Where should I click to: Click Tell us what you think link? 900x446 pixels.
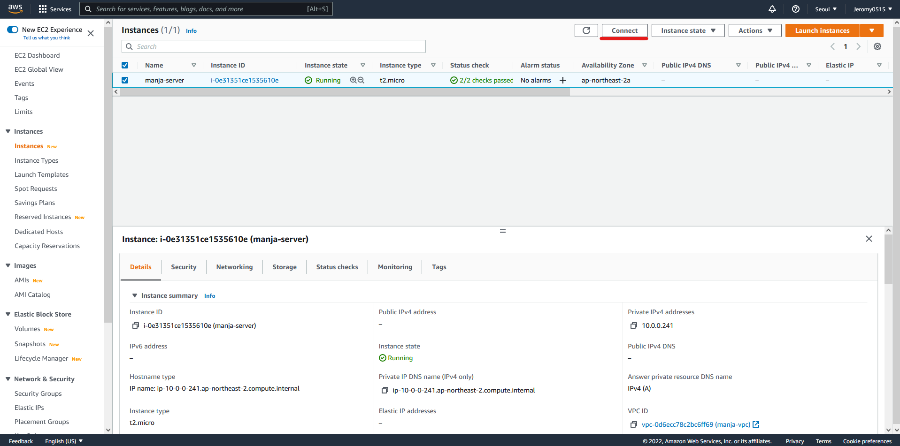pos(46,38)
